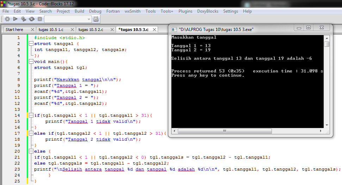Click the console window icon

click(x=174, y=30)
